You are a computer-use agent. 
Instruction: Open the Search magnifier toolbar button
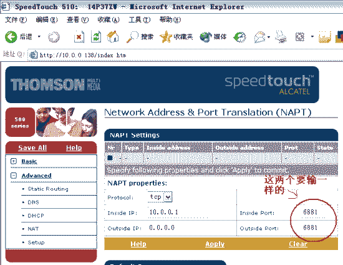pyautogui.click(x=140, y=37)
